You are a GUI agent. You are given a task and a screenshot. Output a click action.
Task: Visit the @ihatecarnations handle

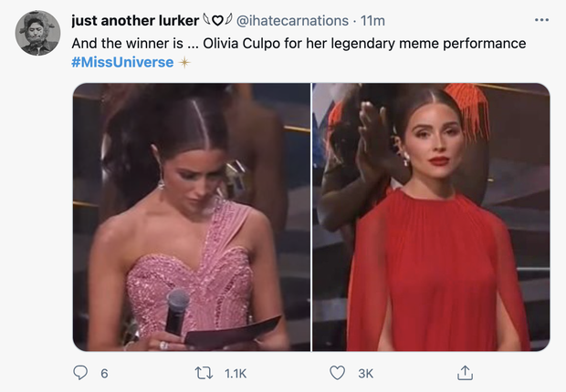click(x=292, y=21)
